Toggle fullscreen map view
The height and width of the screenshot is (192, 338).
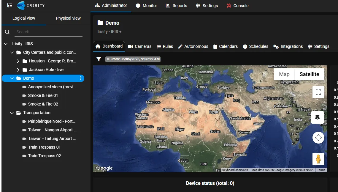tap(318, 92)
